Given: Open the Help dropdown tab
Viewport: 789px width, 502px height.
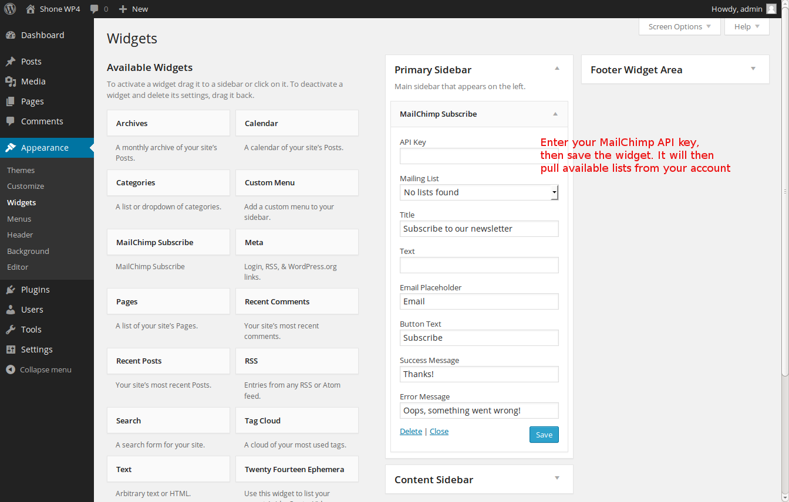Looking at the screenshot, I should [747, 26].
